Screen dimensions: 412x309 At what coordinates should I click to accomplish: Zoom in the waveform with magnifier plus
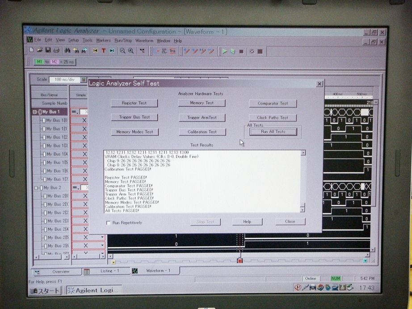[130, 51]
